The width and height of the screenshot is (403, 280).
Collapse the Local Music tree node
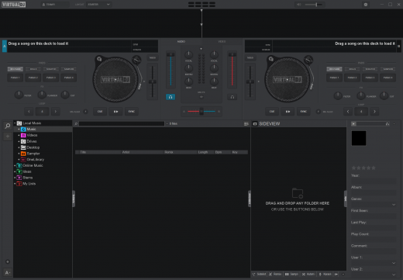(x=15, y=123)
